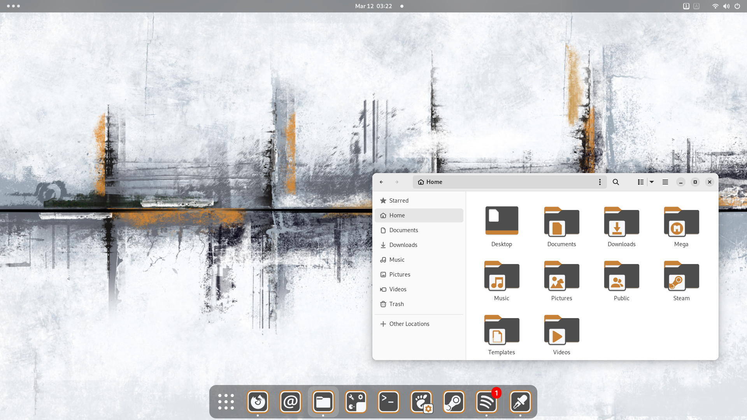Open the Terminal from the dock
The image size is (747, 420).
point(389,402)
